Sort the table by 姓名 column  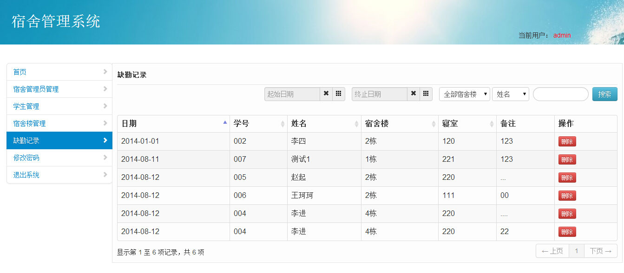tap(355, 123)
